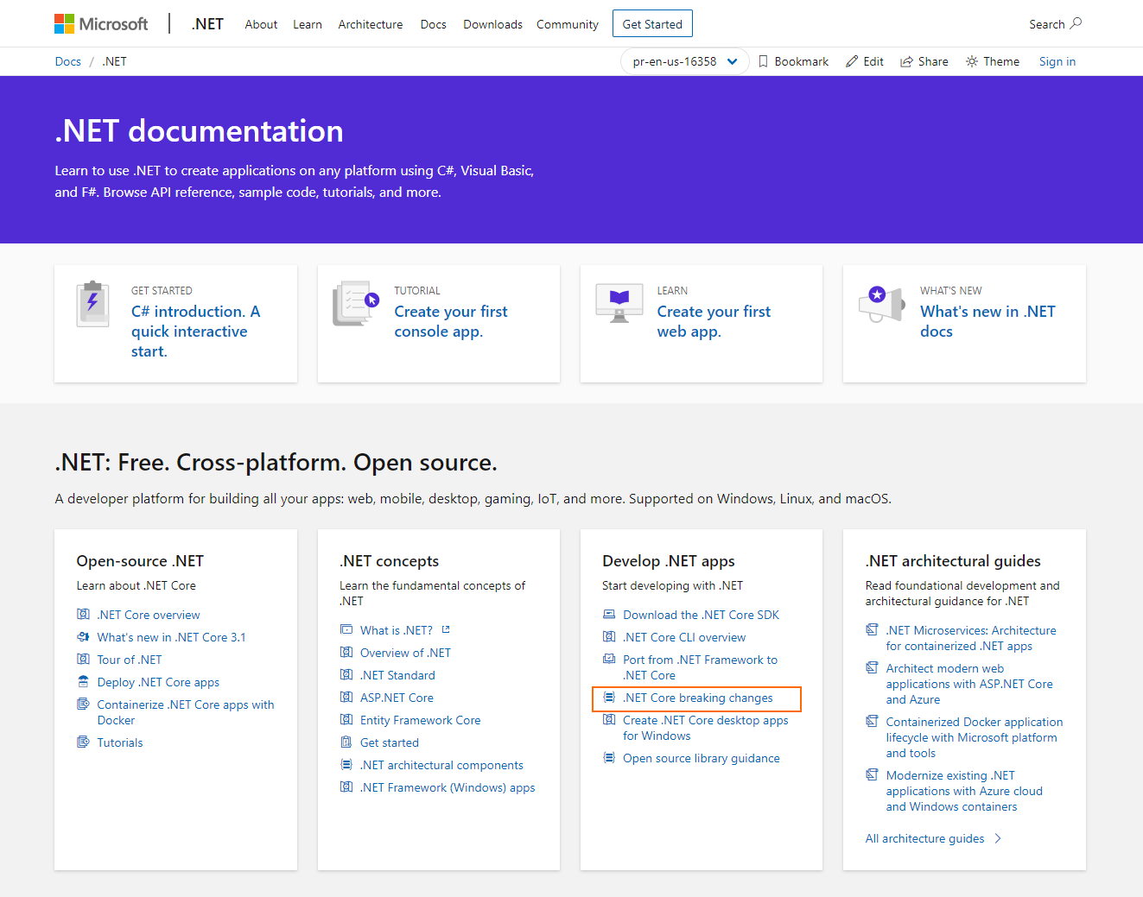This screenshot has width=1143, height=897.
Task: Click the Microsoft logo
Action: (101, 24)
